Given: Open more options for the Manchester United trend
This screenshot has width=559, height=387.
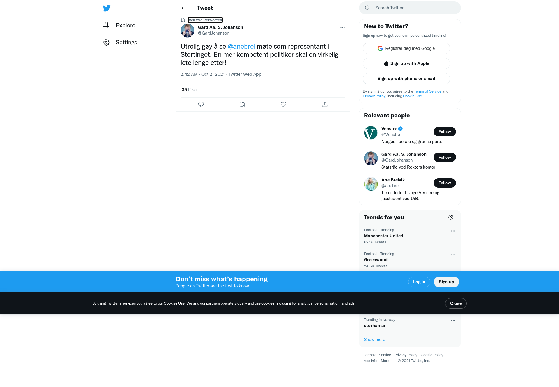Looking at the screenshot, I should point(453,231).
